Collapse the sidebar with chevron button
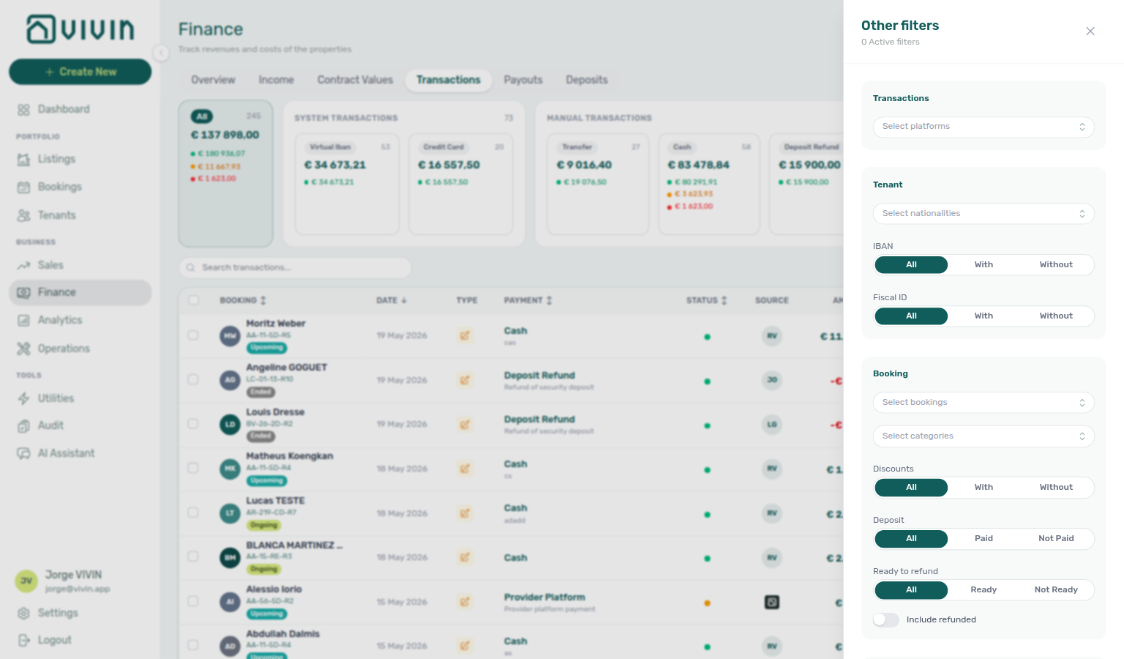Image resolution: width=1124 pixels, height=659 pixels. [x=161, y=53]
